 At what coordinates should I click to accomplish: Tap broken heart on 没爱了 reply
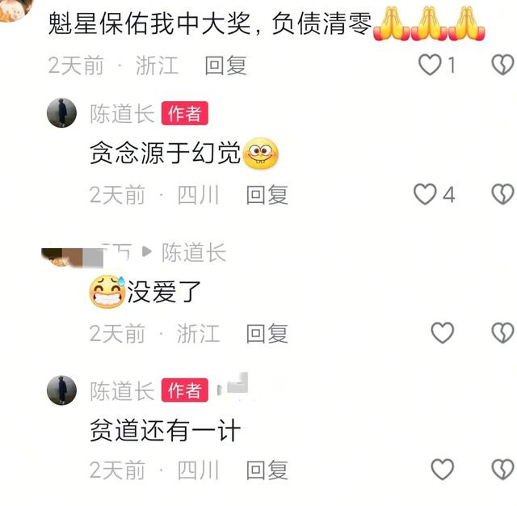point(502,332)
